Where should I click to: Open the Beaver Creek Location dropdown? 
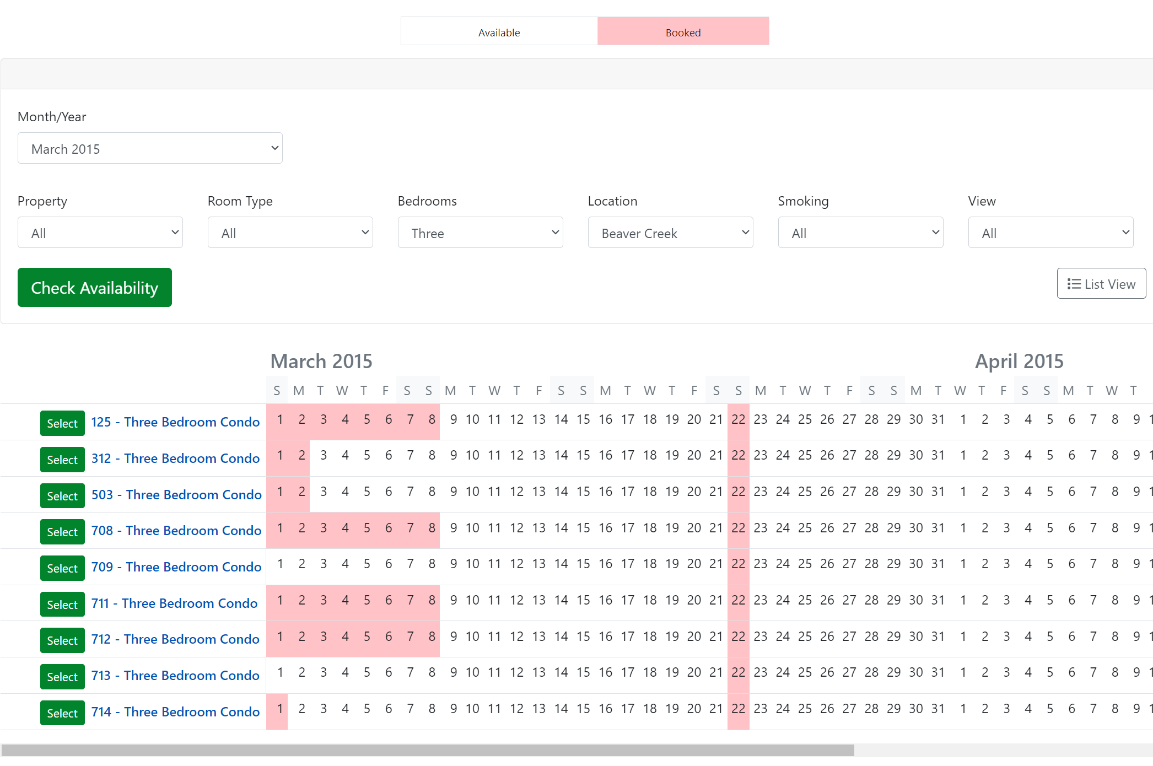click(x=670, y=233)
